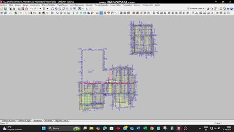Click the highlighted slab panel toolbar icon
The image size is (234, 132).
point(101,13)
